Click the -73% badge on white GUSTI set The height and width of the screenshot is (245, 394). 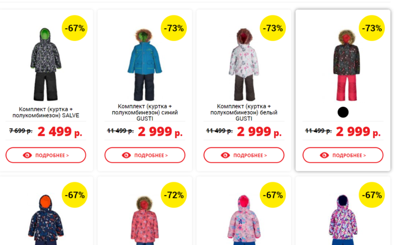(x=273, y=28)
